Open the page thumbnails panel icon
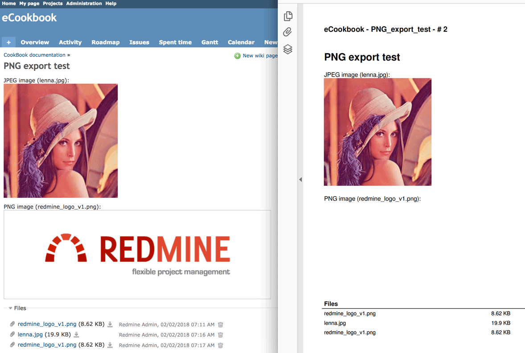This screenshot has width=525, height=353. click(288, 16)
